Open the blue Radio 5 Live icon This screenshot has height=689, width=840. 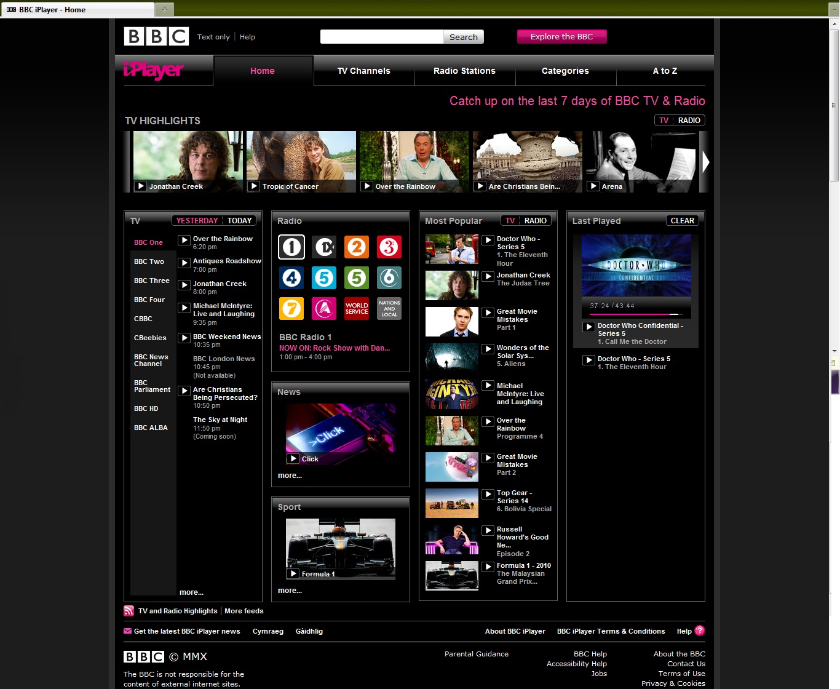click(x=324, y=278)
